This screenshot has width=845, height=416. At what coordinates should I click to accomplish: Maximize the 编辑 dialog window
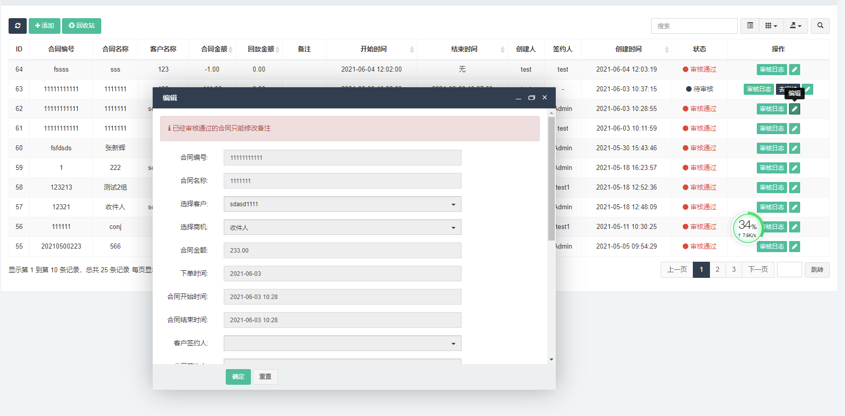click(531, 98)
